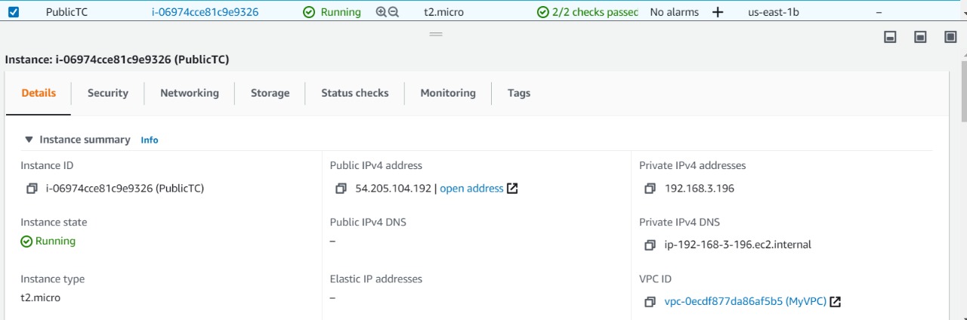Screen dimensions: 967x320
Task: Grab the panel split handle bar
Action: pyautogui.click(x=436, y=34)
